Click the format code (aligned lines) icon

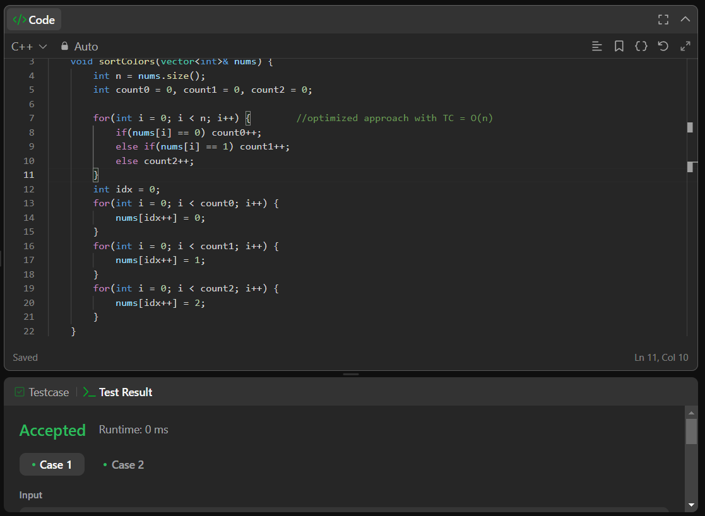tap(596, 46)
